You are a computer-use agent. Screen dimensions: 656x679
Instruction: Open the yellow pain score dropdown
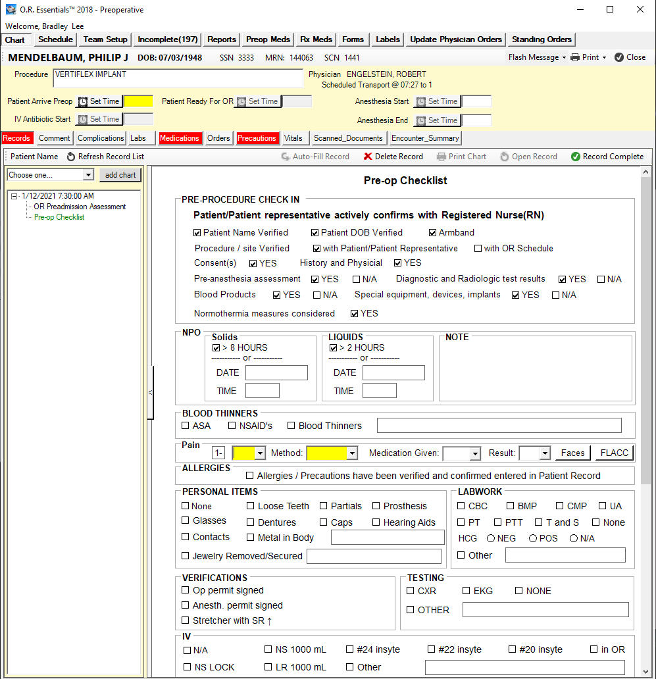point(260,453)
